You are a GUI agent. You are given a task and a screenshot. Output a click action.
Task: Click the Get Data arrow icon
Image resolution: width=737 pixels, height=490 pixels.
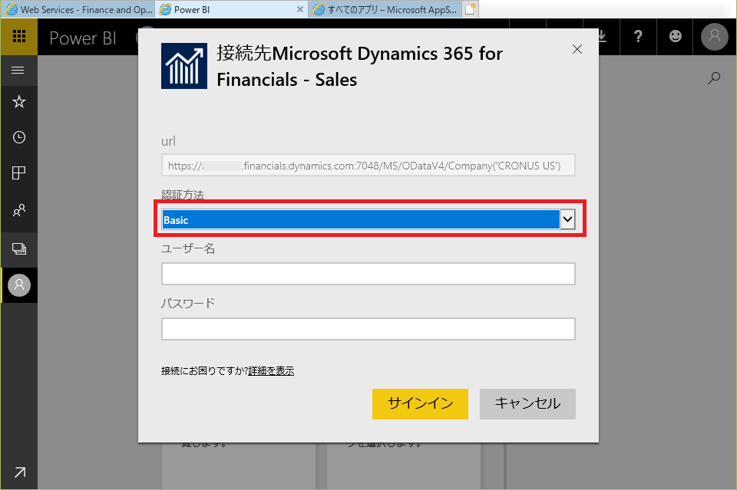point(20,472)
